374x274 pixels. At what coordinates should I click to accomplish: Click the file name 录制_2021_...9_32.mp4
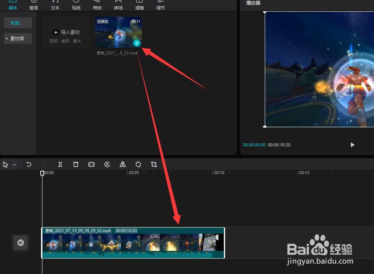coord(117,53)
